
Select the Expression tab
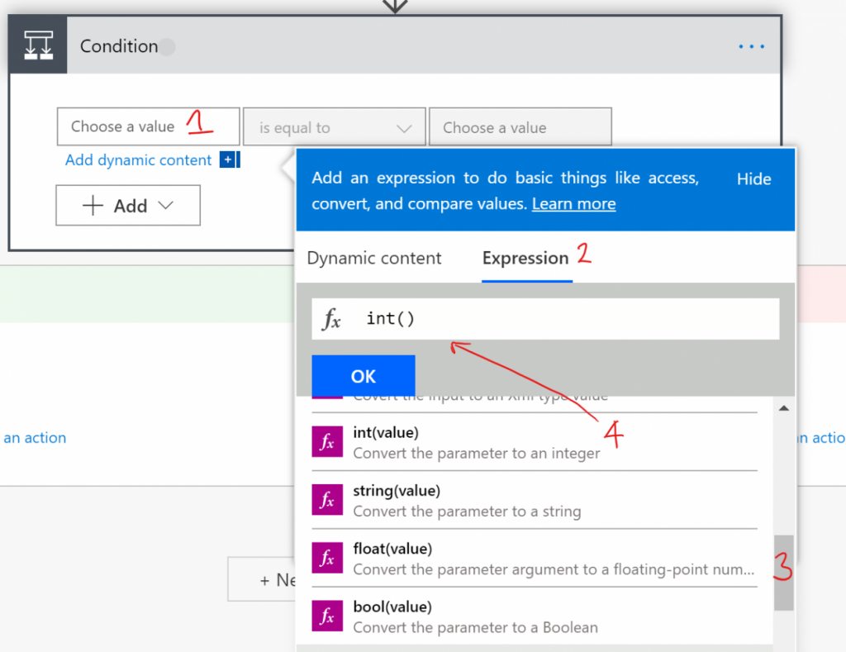526,258
